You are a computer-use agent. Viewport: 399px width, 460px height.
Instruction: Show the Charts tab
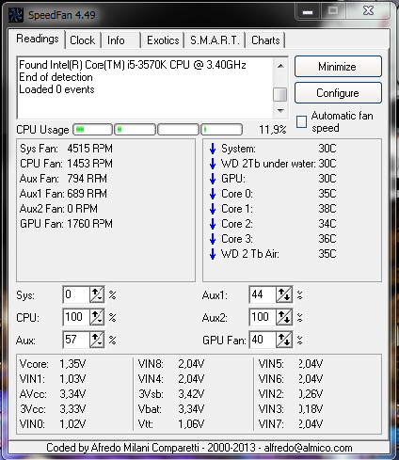pos(265,40)
